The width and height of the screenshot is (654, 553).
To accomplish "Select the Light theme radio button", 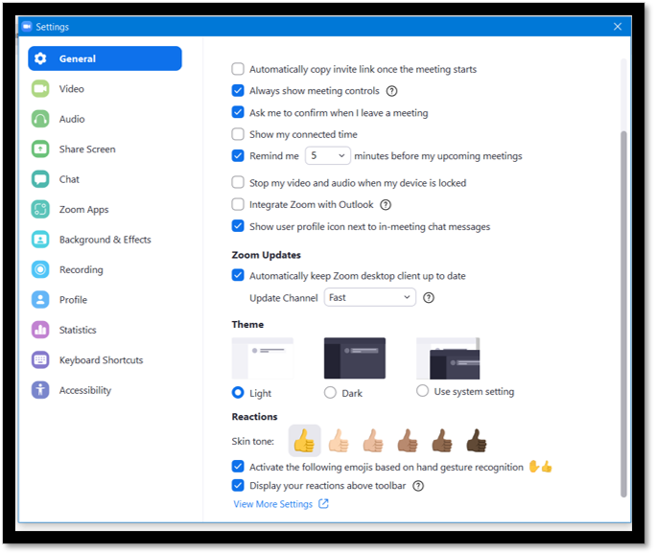I will coord(238,393).
